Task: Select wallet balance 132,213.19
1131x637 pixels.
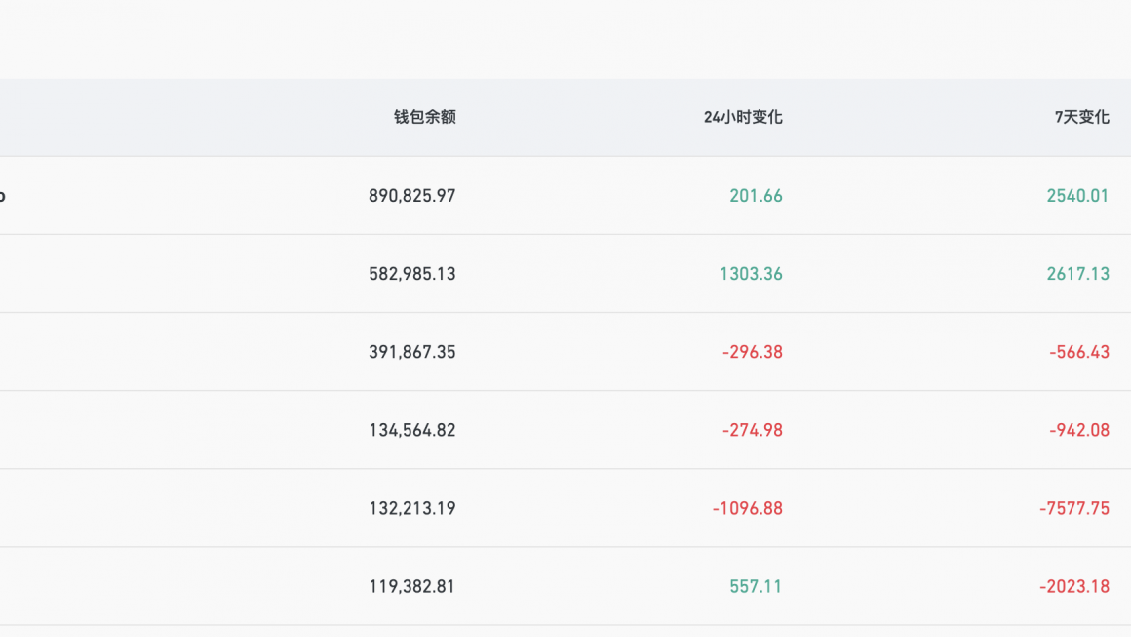Action: (411, 508)
